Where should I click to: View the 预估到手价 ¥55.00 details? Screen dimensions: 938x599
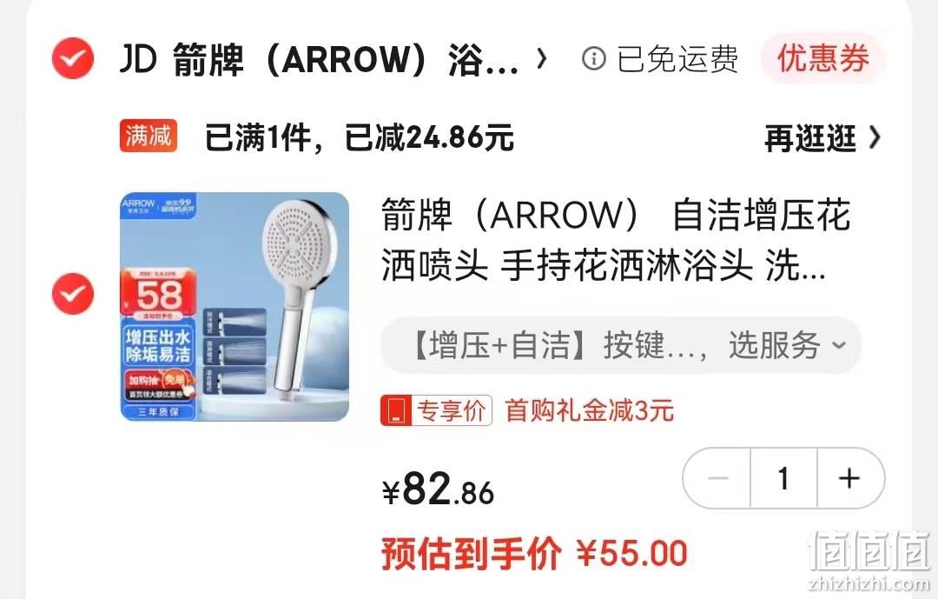point(534,553)
